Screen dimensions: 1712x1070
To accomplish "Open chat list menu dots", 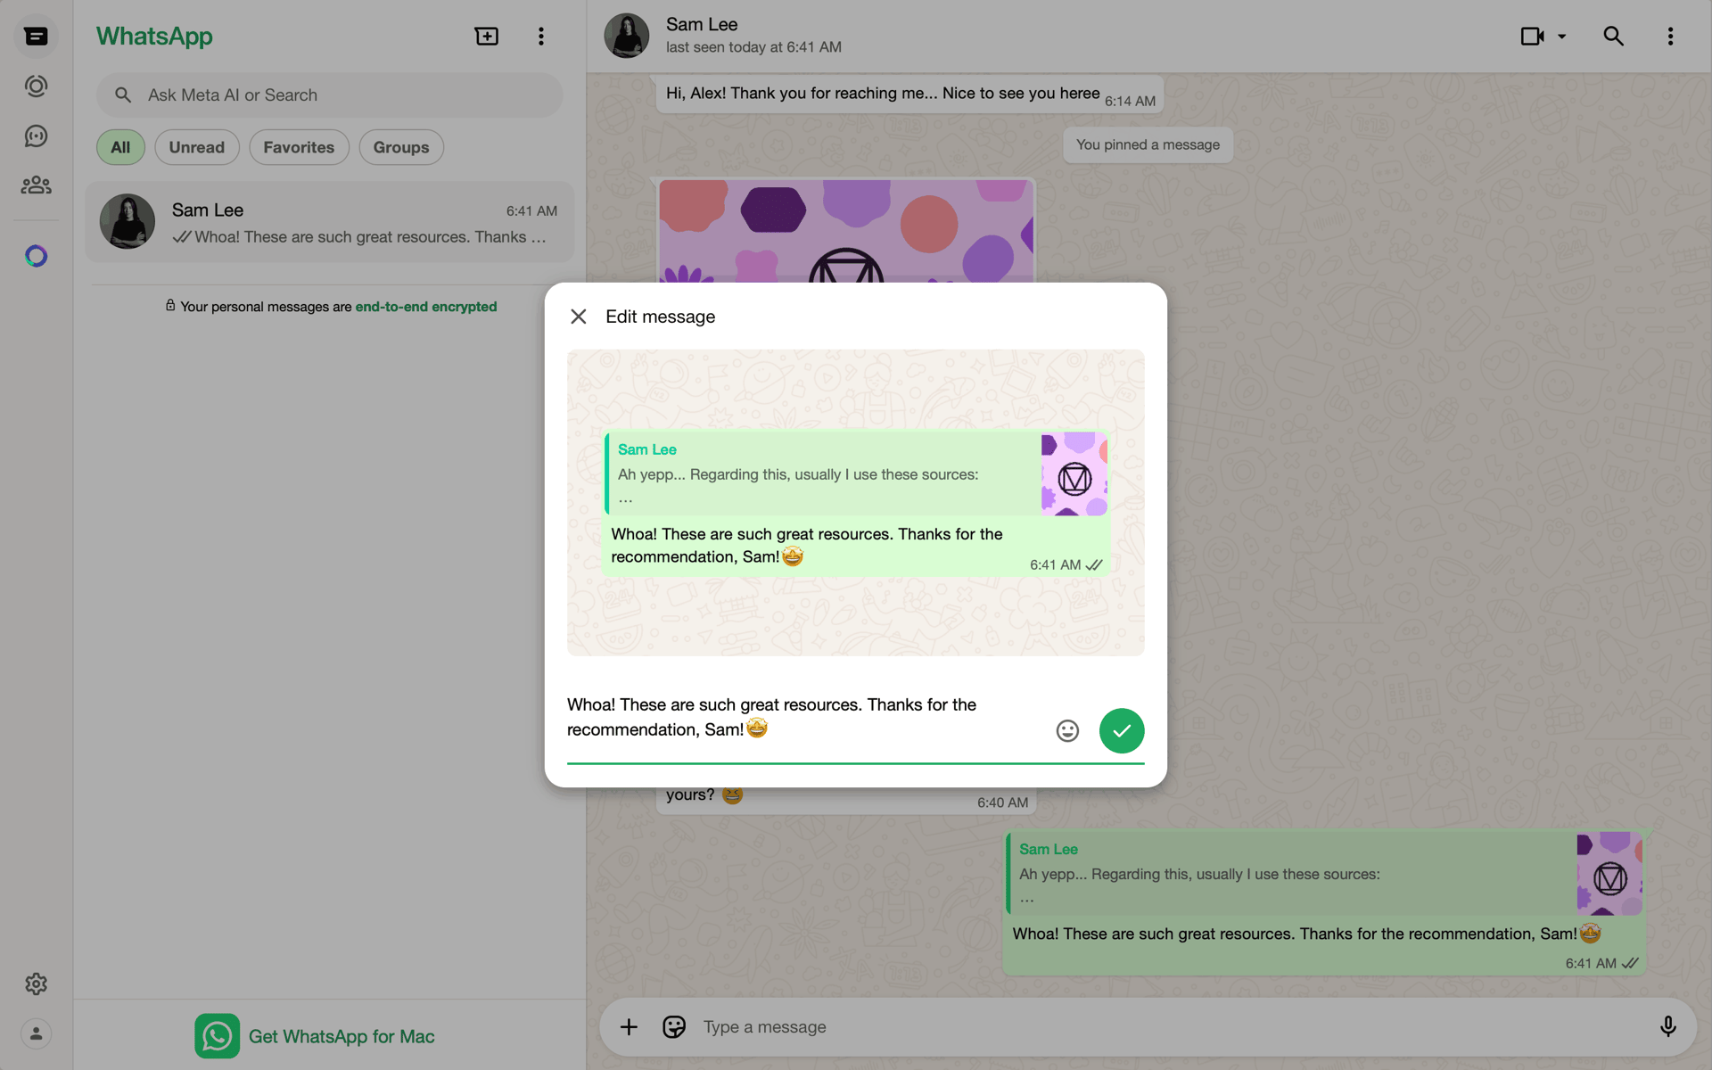I will pyautogui.click(x=541, y=37).
